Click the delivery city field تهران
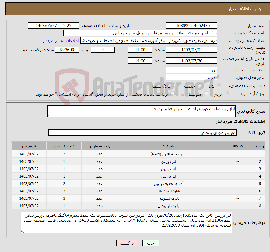 [x=192, y=77]
